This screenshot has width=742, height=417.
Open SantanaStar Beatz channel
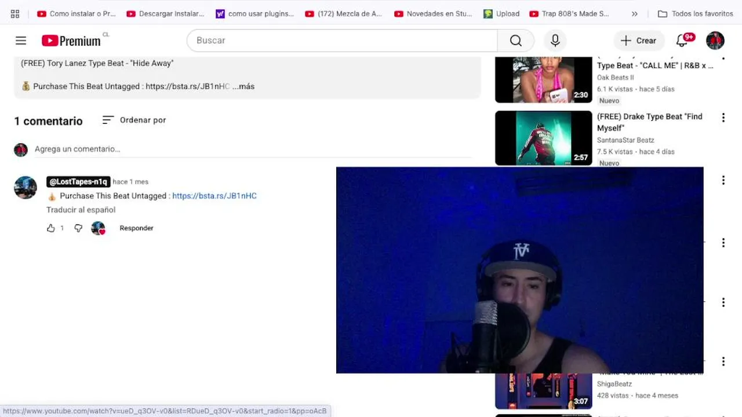(x=625, y=140)
